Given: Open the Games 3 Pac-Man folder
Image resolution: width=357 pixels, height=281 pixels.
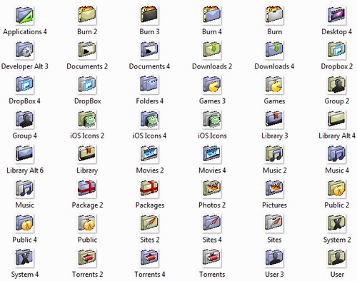Looking at the screenshot, I should [x=212, y=85].
